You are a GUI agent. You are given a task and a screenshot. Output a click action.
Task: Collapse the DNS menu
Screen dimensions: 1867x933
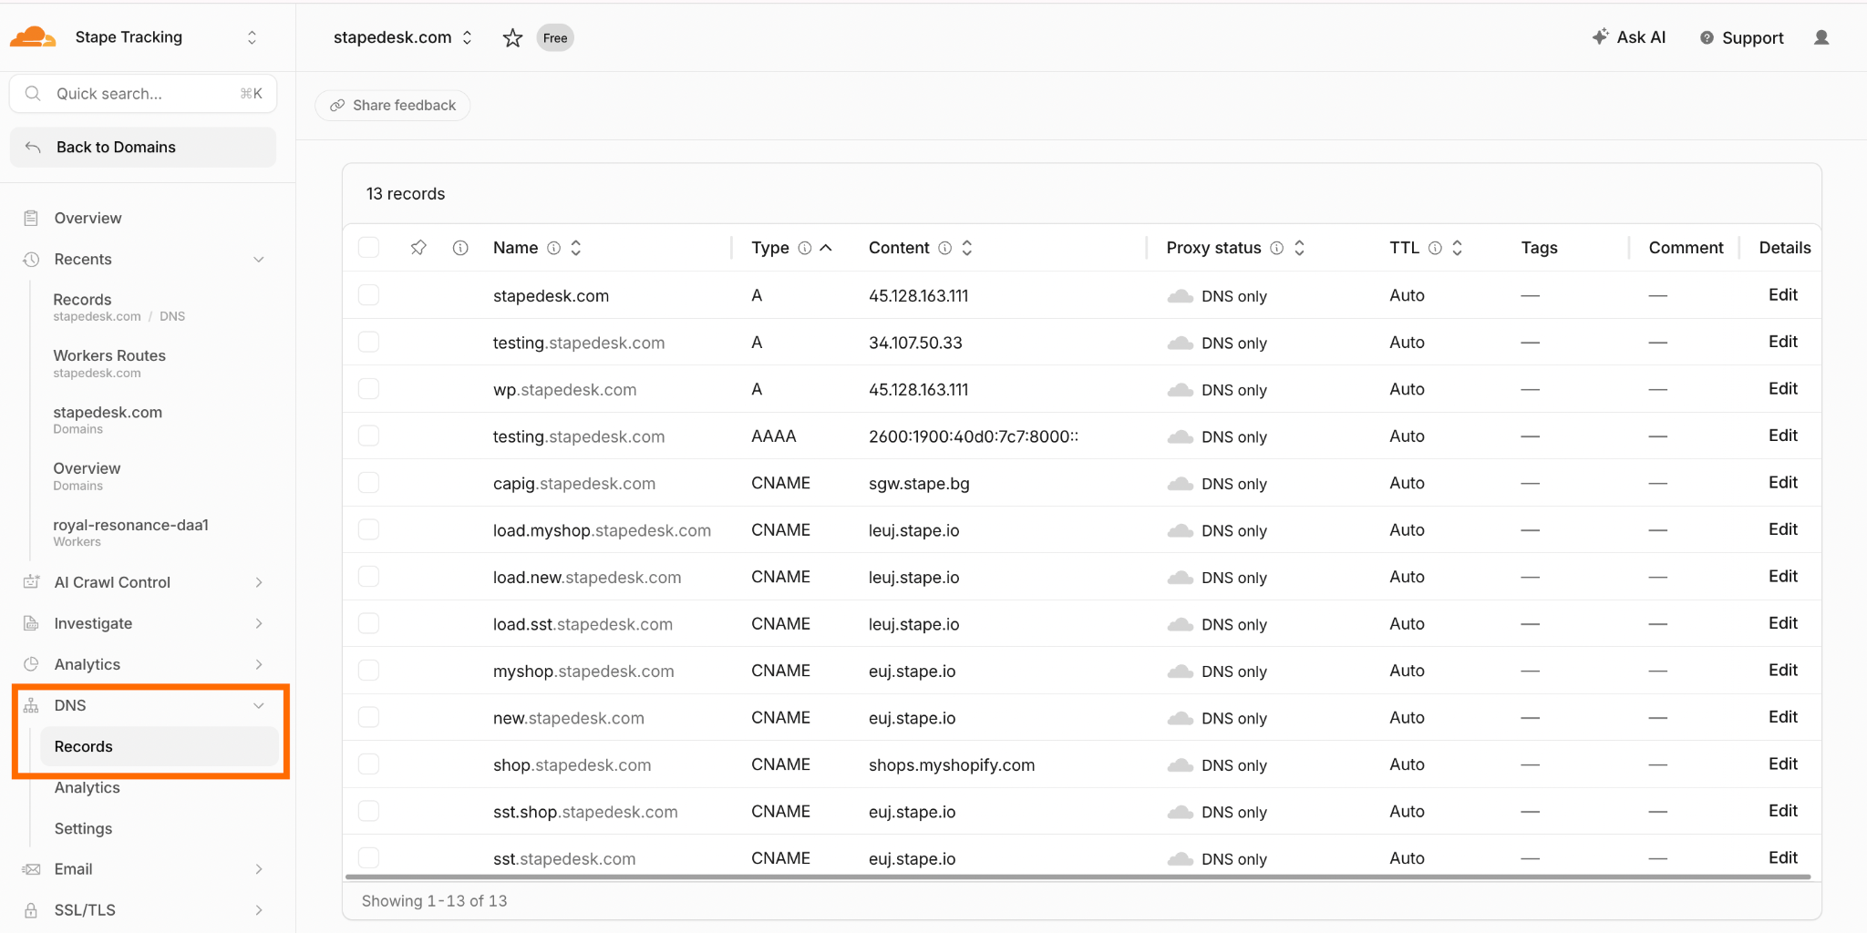point(259,705)
